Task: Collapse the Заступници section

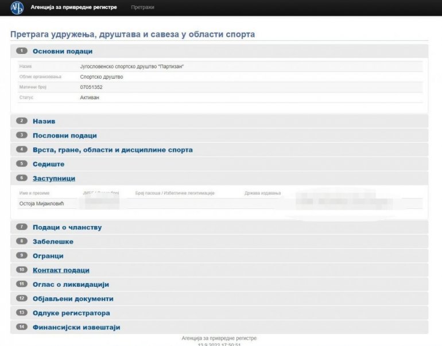Action: [x=53, y=178]
